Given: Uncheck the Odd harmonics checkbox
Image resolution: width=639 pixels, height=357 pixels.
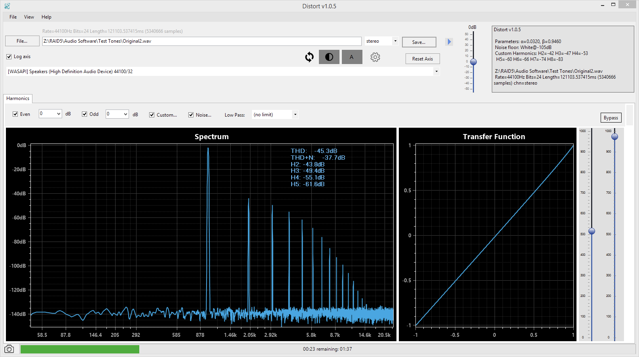Looking at the screenshot, I should click(84, 114).
